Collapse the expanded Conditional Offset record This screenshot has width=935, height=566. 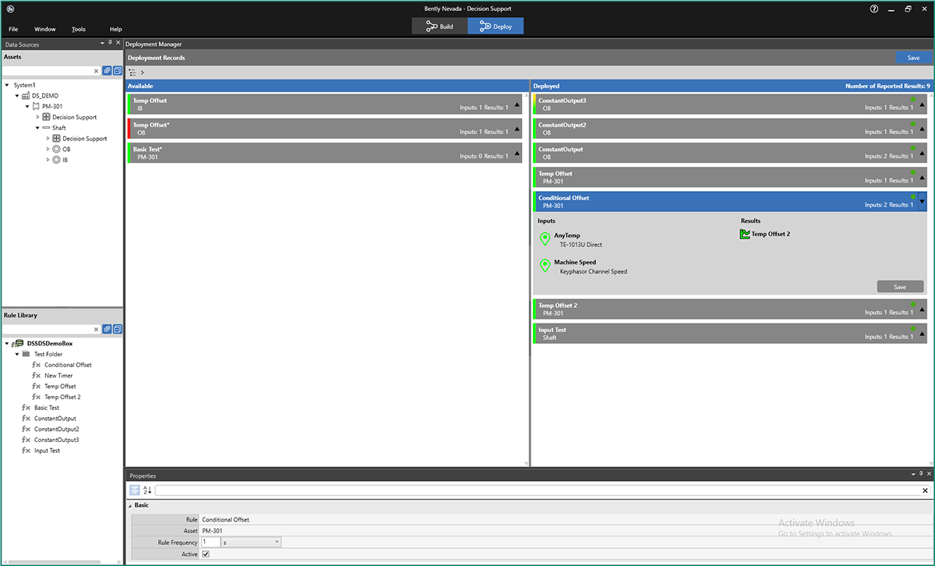point(923,201)
